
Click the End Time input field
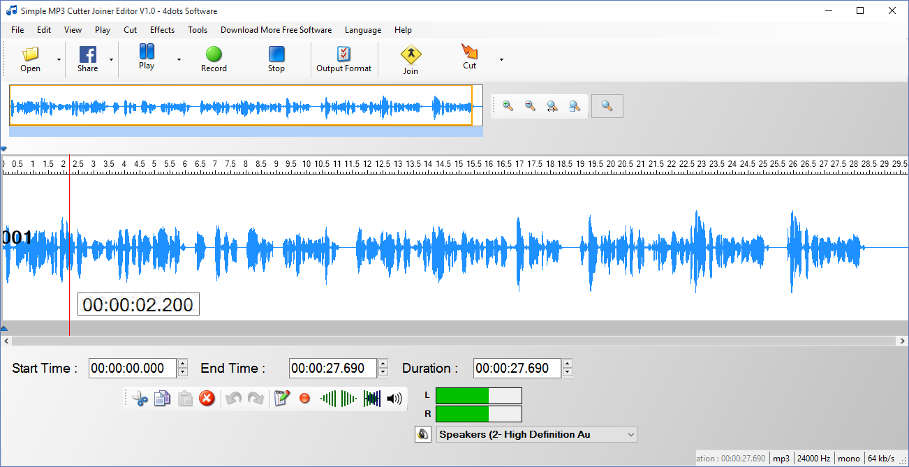(333, 369)
